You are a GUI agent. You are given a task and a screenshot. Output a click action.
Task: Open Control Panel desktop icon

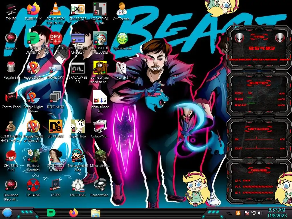(11, 100)
